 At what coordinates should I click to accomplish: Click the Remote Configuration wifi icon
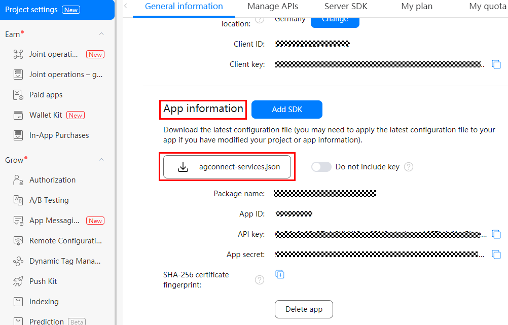click(x=18, y=241)
